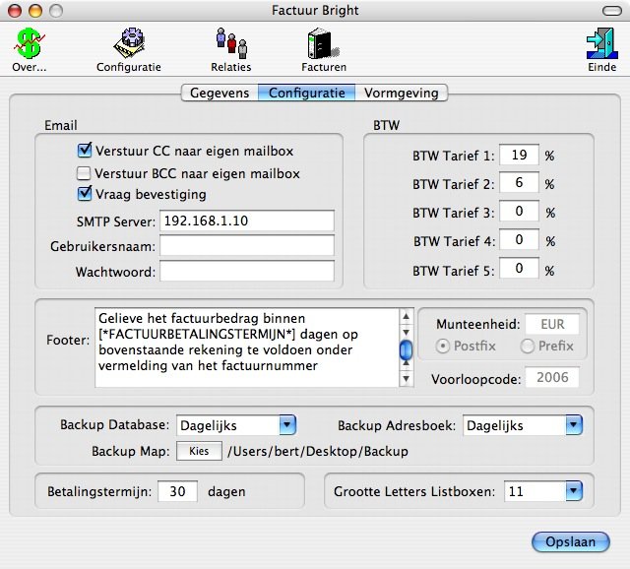This screenshot has width=630, height=569.
Task: Enable Verstuur CC naar eigen mailbox
Action: [84, 151]
